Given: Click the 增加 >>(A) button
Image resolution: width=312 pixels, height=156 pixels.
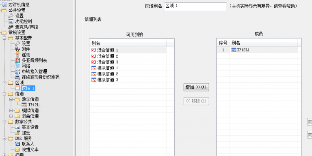Looking at the screenshot, I should 196,87.
